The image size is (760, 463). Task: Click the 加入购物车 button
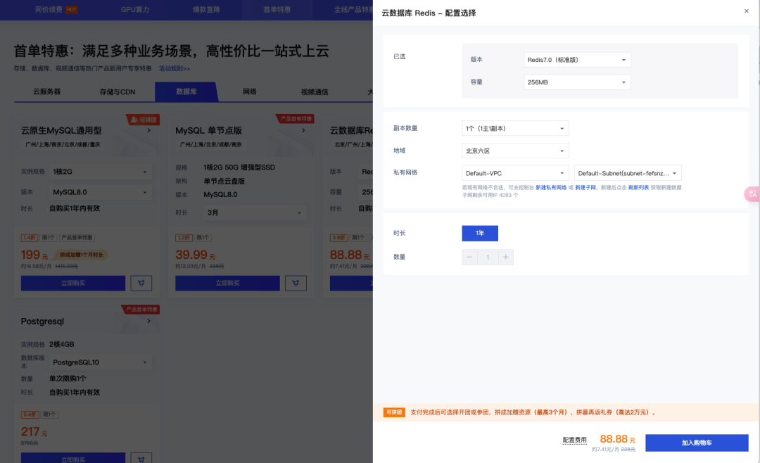(x=697, y=443)
